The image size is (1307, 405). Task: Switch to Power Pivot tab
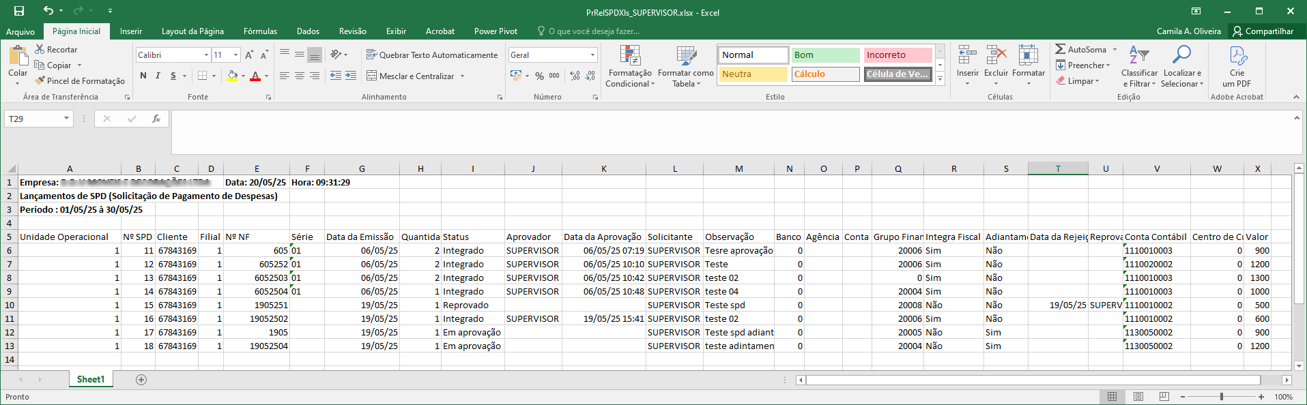(x=495, y=31)
